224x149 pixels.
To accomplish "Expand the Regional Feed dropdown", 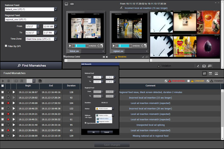I will (x=56, y=19).
